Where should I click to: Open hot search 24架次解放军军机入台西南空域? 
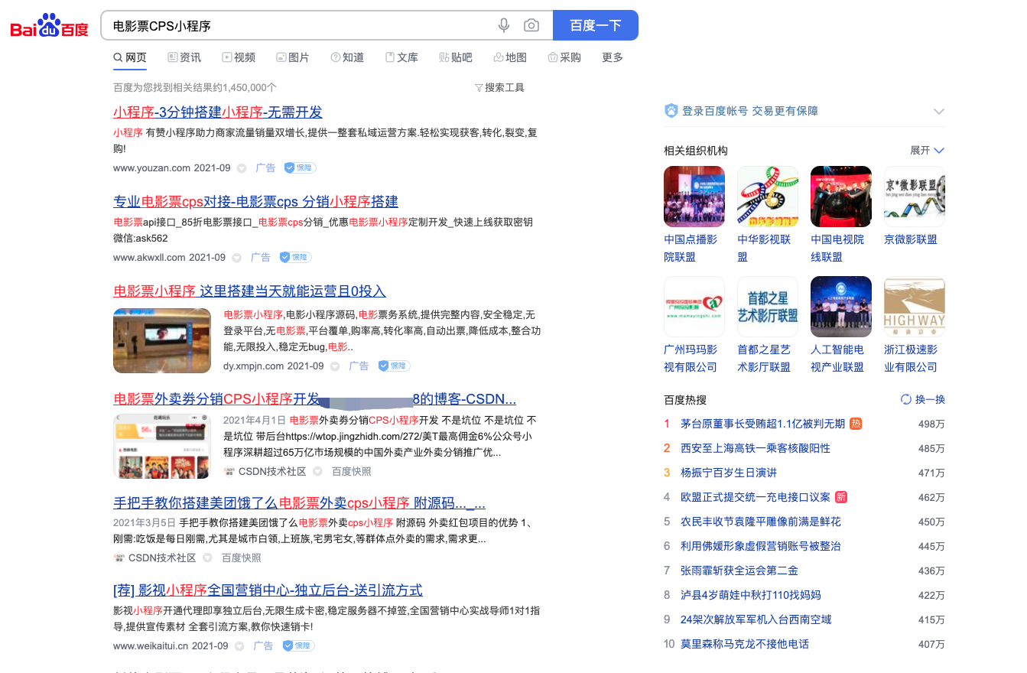click(x=756, y=619)
